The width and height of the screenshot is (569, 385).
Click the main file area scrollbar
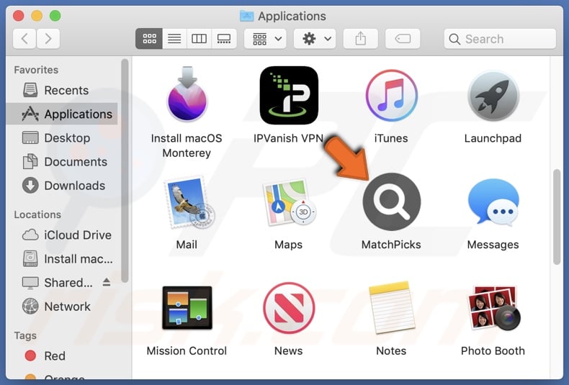coord(557,217)
